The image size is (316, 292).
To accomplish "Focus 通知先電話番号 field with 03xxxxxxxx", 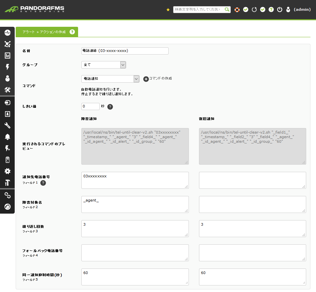I will [135, 180].
